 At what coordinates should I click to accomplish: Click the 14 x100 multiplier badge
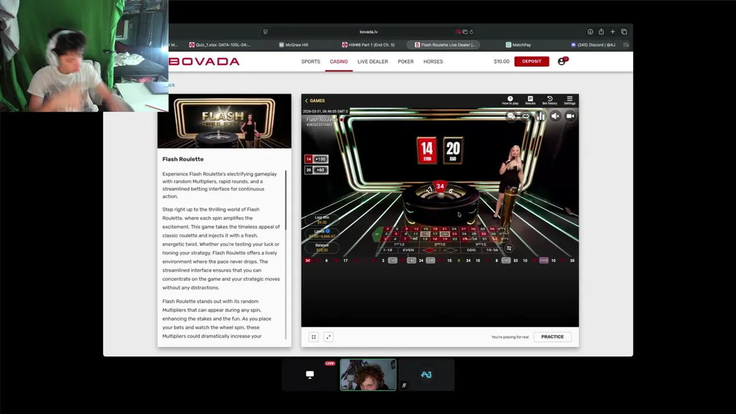point(316,159)
